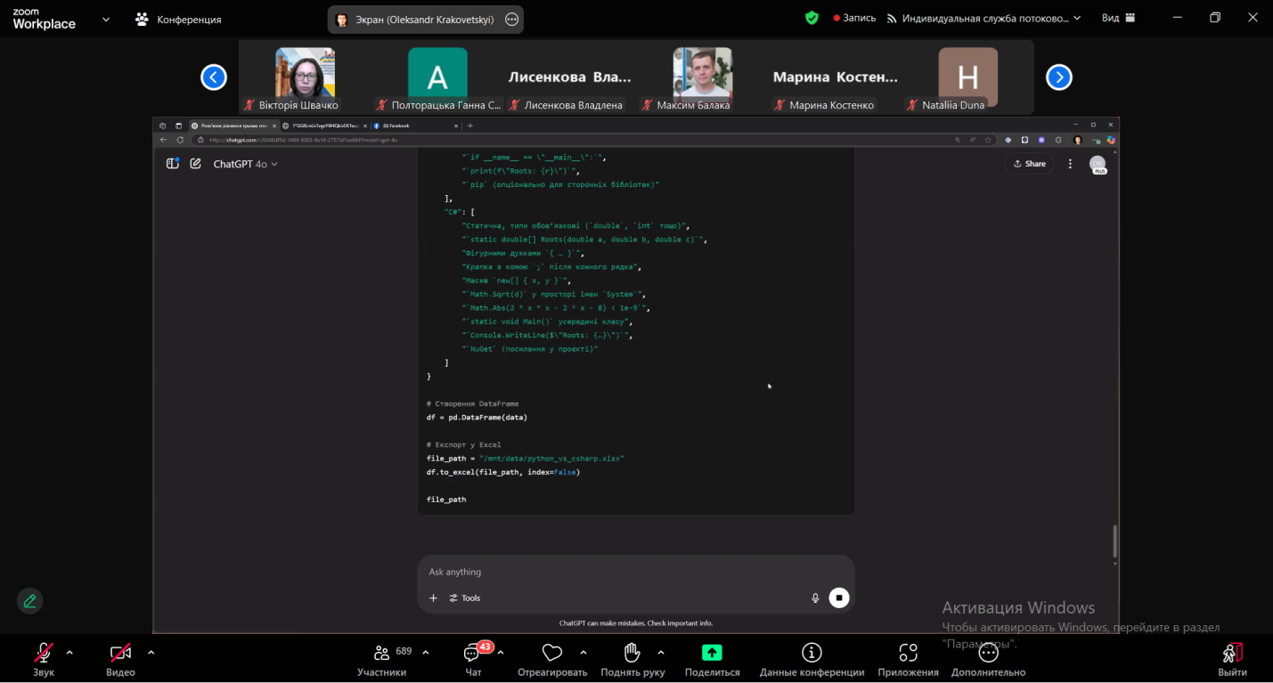Image resolution: width=1273 pixels, height=683 pixels.
Task: Click the annotation pencil icon
Action: click(x=29, y=601)
